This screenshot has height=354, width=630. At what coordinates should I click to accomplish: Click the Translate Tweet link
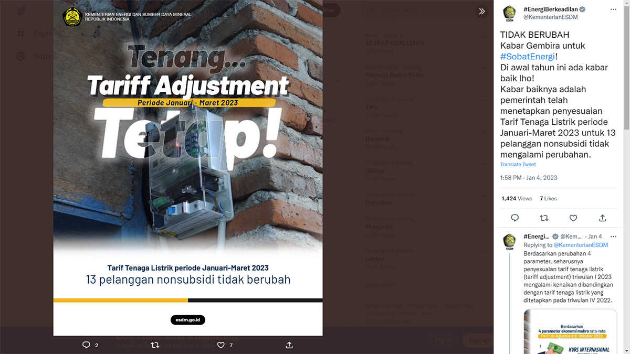tap(518, 165)
